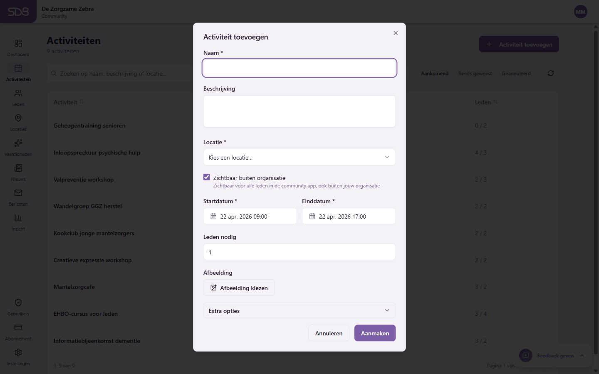Open the Einddatum date picker
This screenshot has width=599, height=374.
point(349,217)
